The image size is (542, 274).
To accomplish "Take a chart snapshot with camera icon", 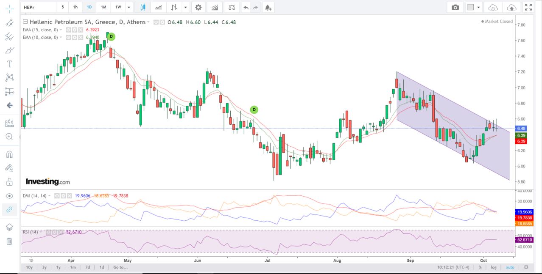I will click(455, 7).
